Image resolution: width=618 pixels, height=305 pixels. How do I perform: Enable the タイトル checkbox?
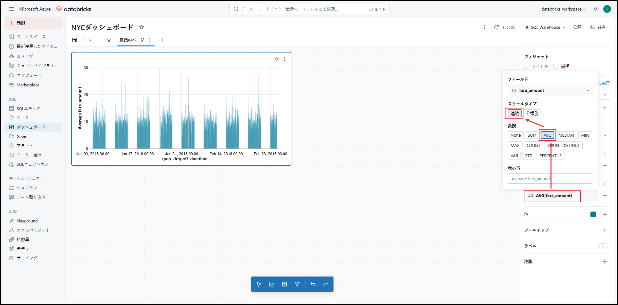click(527, 66)
